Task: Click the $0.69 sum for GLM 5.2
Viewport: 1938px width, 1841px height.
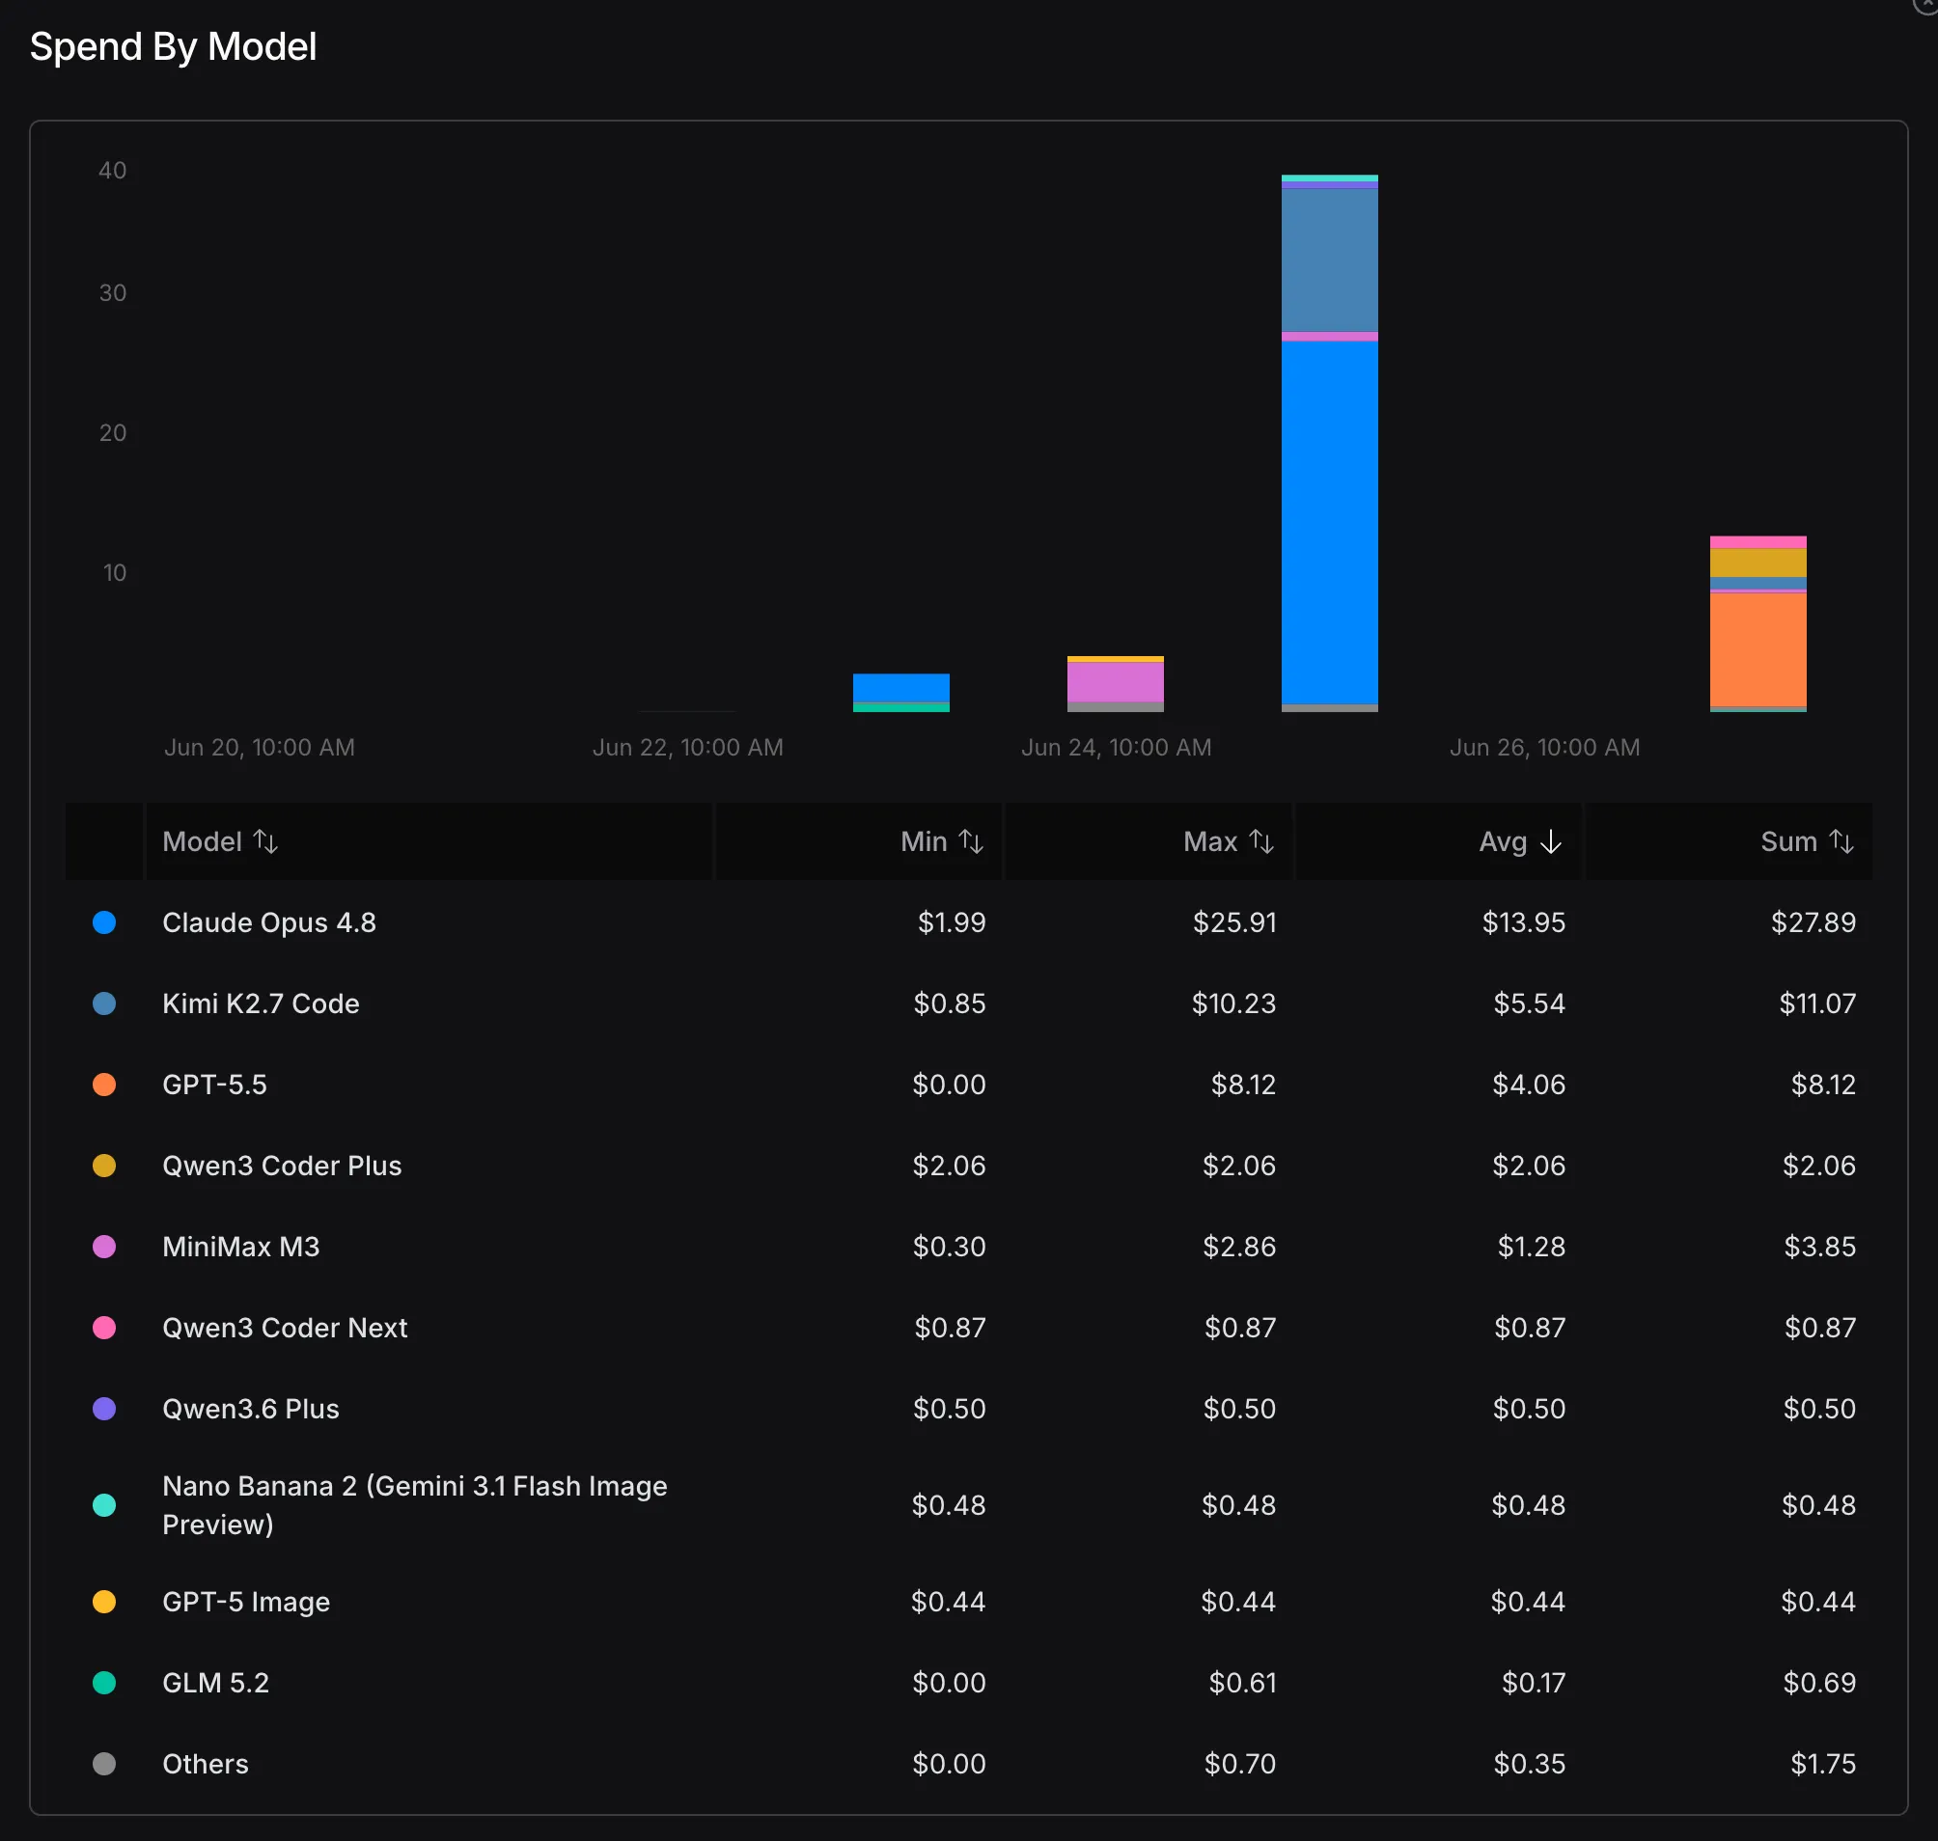Action: (1819, 1683)
